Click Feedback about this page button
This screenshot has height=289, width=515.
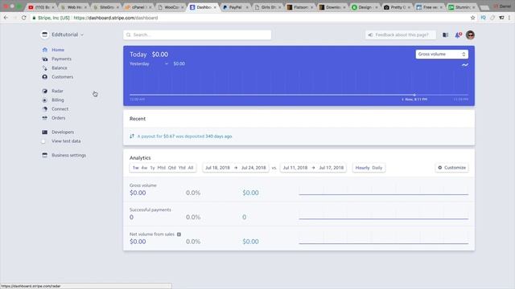(x=401, y=35)
